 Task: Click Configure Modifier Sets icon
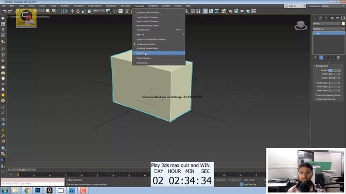tap(338, 58)
